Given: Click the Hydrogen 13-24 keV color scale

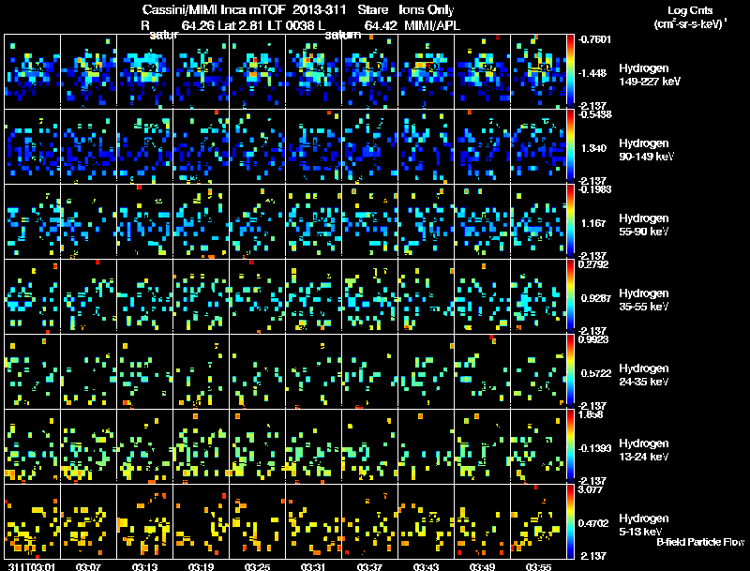Looking at the screenshot, I should pyautogui.click(x=570, y=446).
